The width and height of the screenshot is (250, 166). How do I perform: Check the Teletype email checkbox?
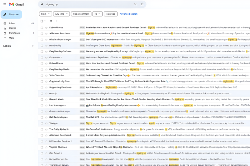pyautogui.click(x=42, y=123)
